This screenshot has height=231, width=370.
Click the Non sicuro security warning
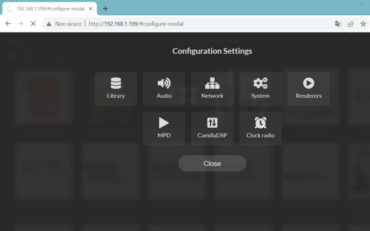coord(64,24)
